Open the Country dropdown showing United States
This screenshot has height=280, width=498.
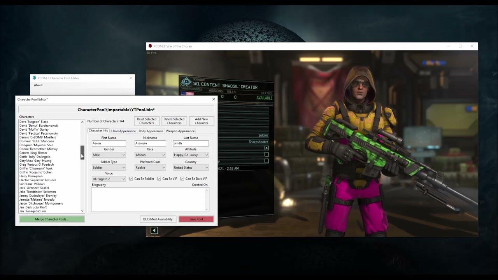[x=191, y=168]
